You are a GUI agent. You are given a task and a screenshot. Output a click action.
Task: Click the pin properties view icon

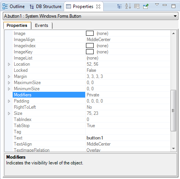click(146, 6)
